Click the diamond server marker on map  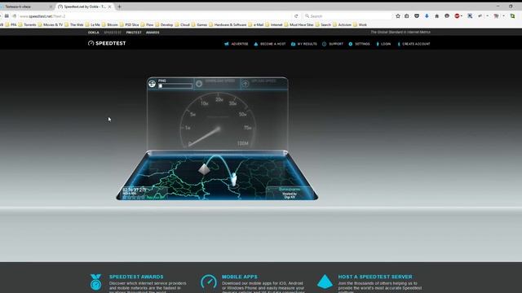(x=204, y=169)
